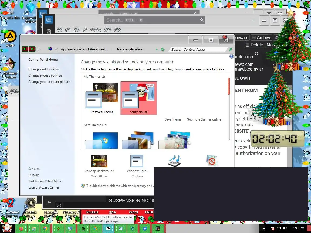Open Change desktop icons
Image resolution: width=311 pixels, height=233 pixels.
coord(44,69)
